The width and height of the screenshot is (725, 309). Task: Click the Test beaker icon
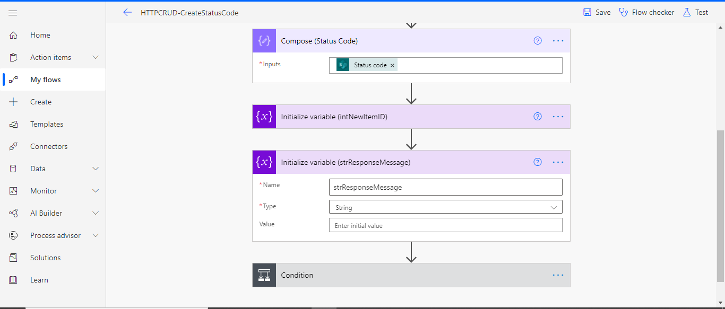(687, 12)
